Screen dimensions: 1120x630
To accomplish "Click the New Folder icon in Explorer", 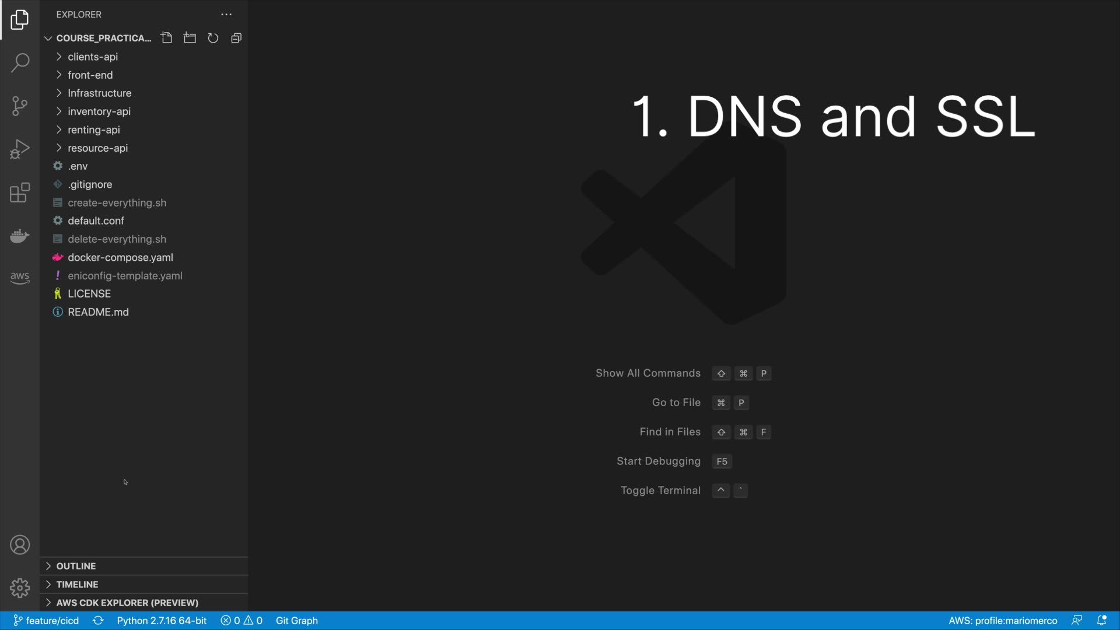I will click(190, 38).
